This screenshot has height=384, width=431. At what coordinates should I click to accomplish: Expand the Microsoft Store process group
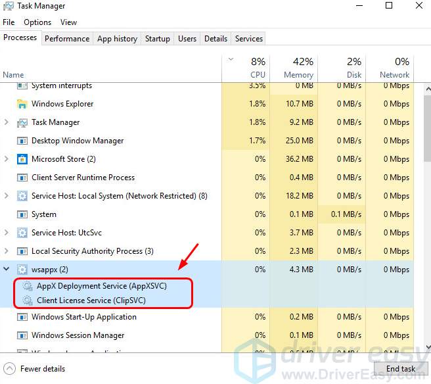(x=7, y=159)
